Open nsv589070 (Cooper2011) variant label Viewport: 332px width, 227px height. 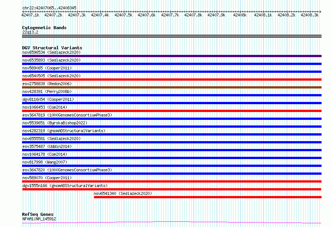coord(47,178)
